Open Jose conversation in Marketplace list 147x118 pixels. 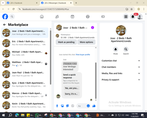[25, 33]
